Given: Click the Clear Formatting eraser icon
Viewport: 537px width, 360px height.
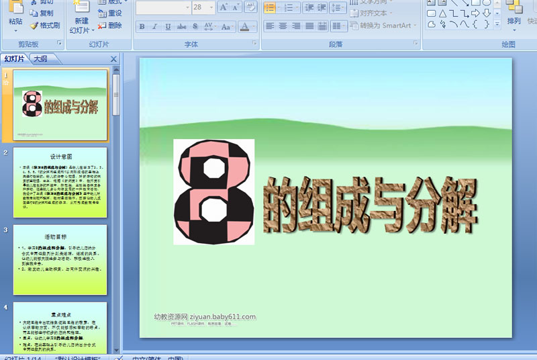Looking at the screenshot, I should pos(250,7).
